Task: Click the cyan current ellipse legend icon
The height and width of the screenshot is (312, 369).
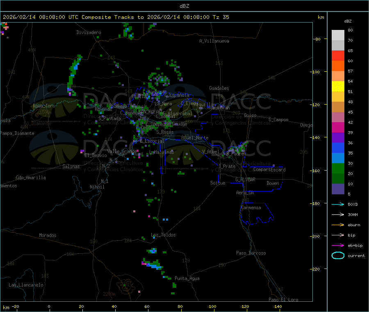Action: point(338,255)
